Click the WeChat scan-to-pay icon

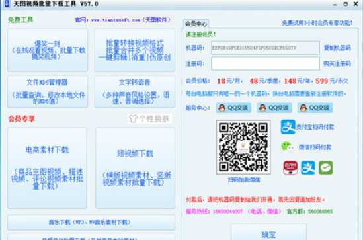288,147
